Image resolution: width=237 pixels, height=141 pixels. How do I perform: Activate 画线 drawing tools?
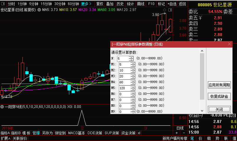[x=141, y=4]
